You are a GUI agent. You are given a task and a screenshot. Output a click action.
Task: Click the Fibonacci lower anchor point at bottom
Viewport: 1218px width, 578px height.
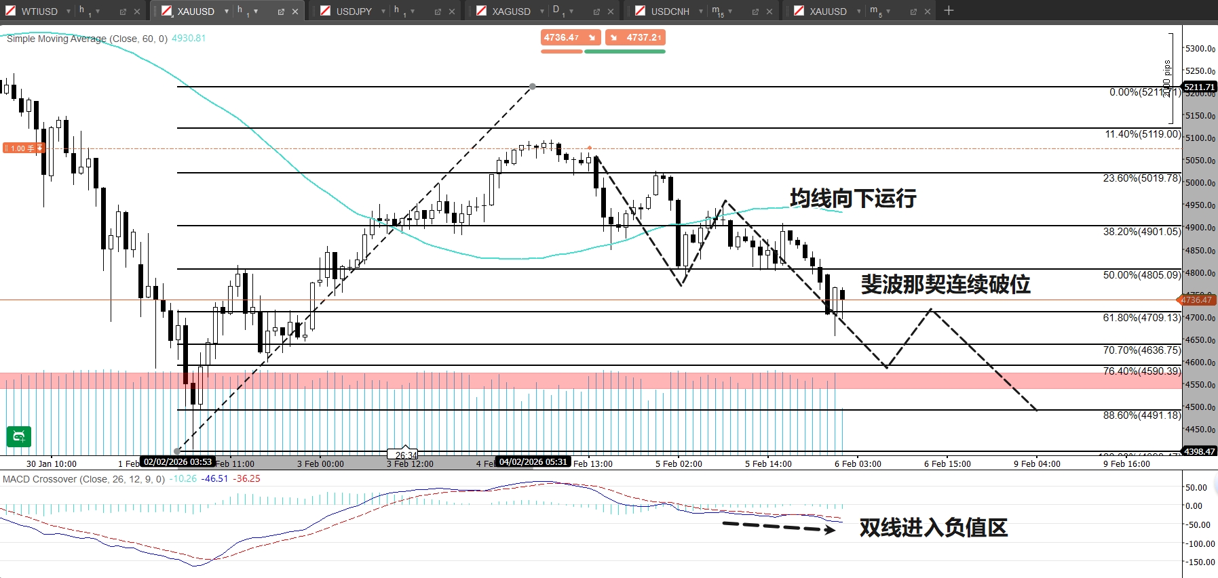coord(178,451)
